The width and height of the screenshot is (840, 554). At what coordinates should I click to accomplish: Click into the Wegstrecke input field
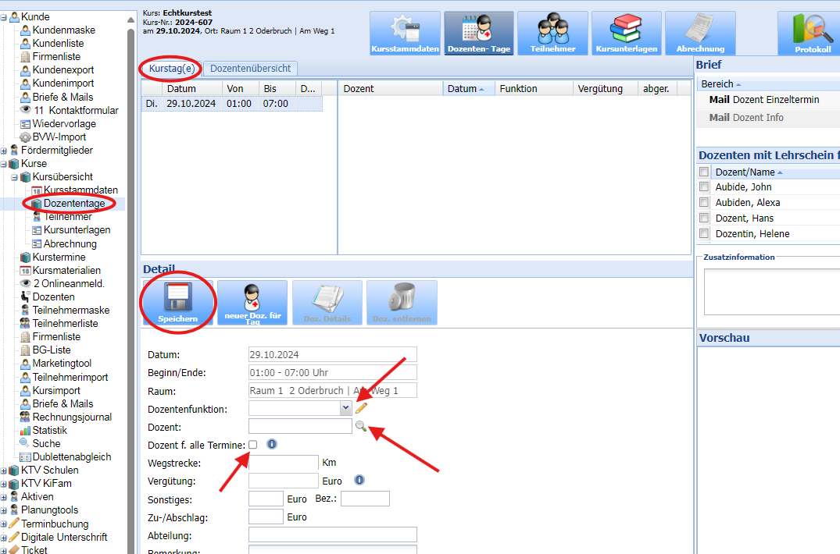[283, 463]
